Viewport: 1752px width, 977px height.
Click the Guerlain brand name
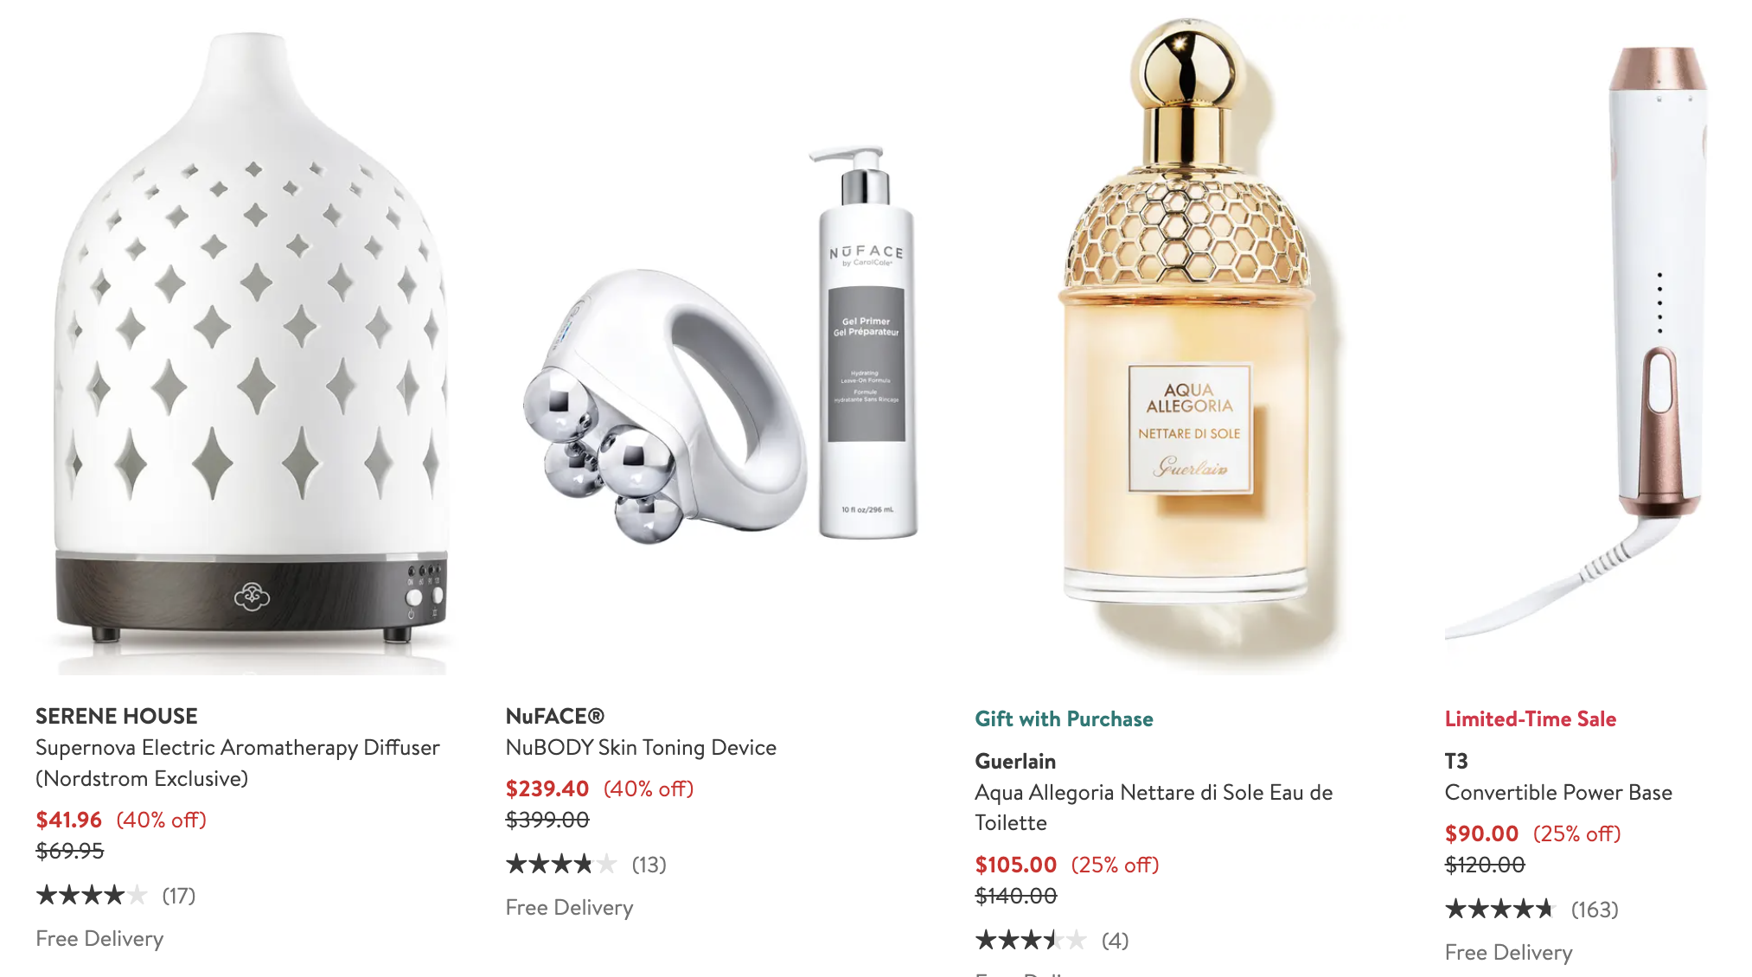tap(1015, 761)
